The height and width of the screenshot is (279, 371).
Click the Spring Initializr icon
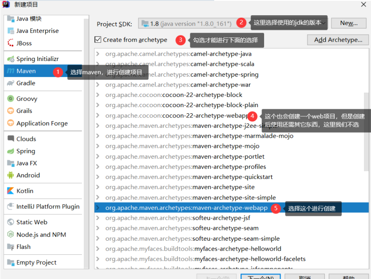pyautogui.click(x=11, y=59)
